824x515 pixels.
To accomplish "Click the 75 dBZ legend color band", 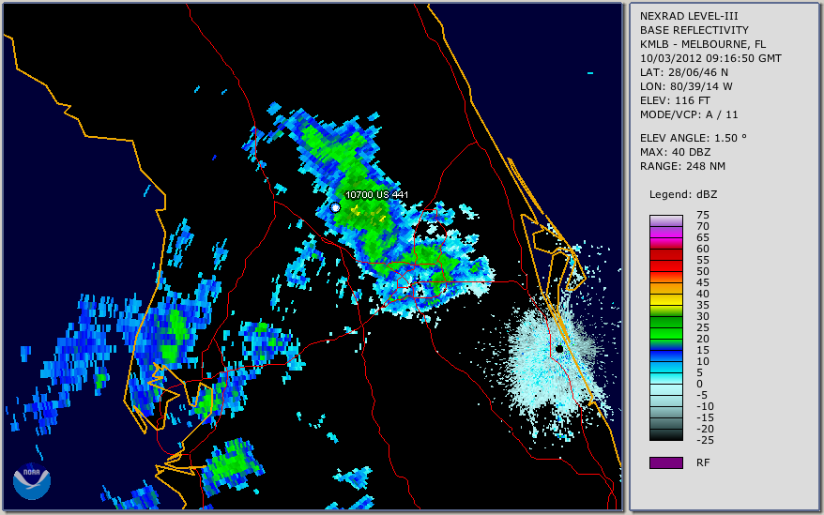I will (x=665, y=220).
